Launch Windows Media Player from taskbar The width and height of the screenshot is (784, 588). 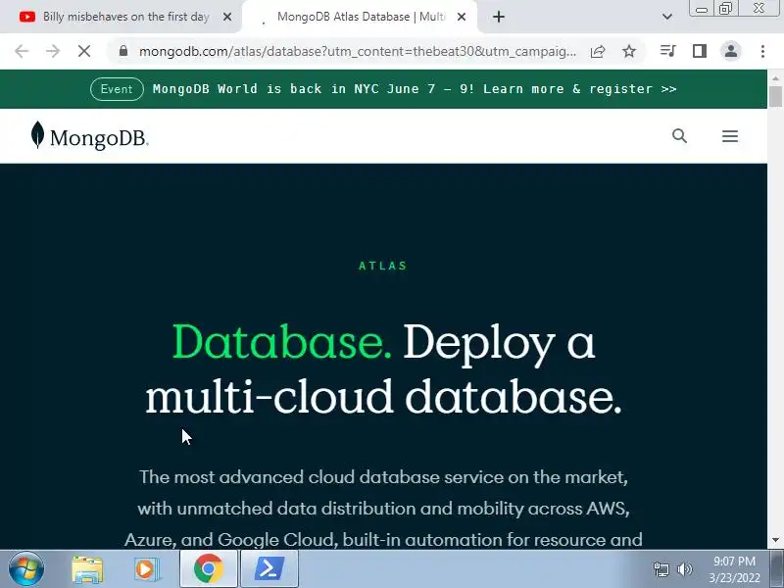[146, 569]
